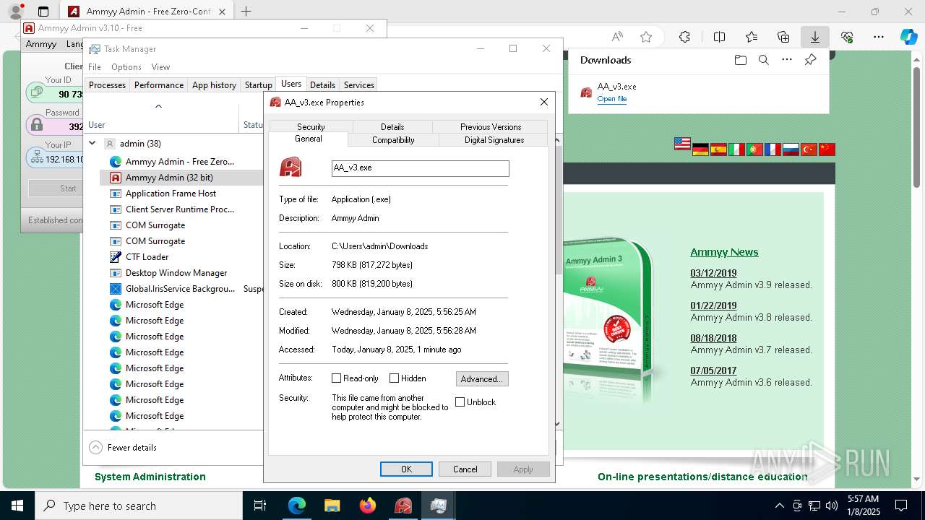
Task: Open the Previous Versions tab
Action: (x=490, y=126)
